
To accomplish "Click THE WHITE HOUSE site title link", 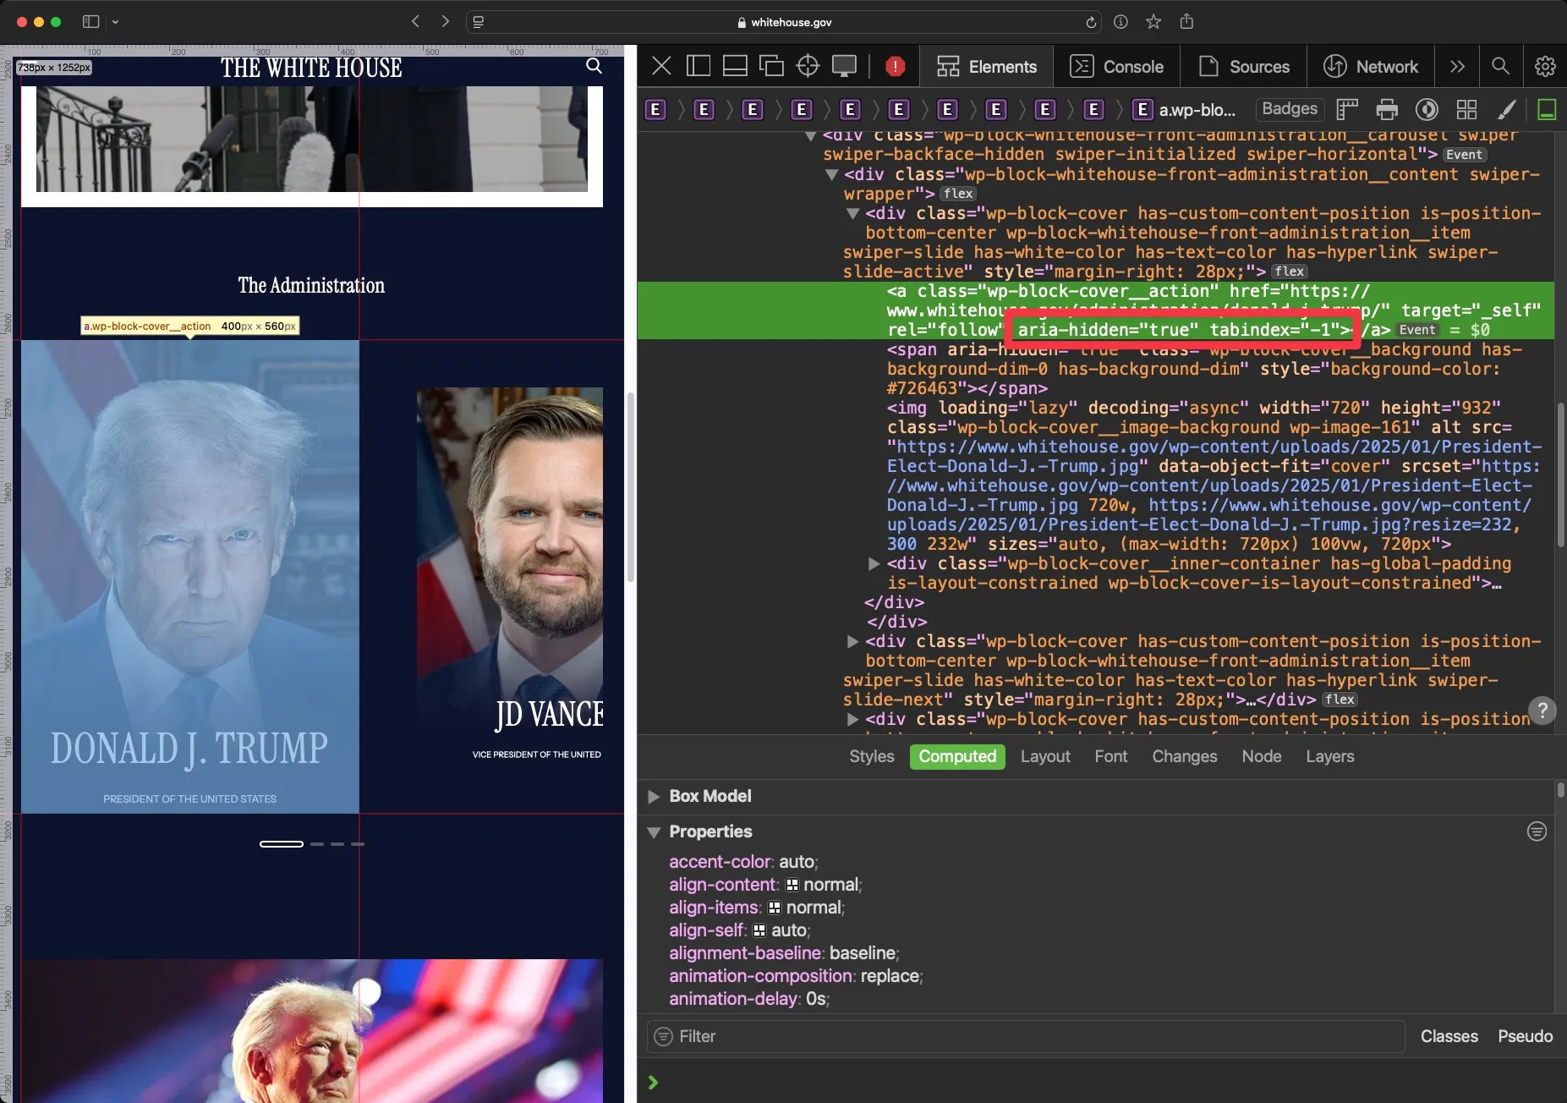I will tap(311, 67).
